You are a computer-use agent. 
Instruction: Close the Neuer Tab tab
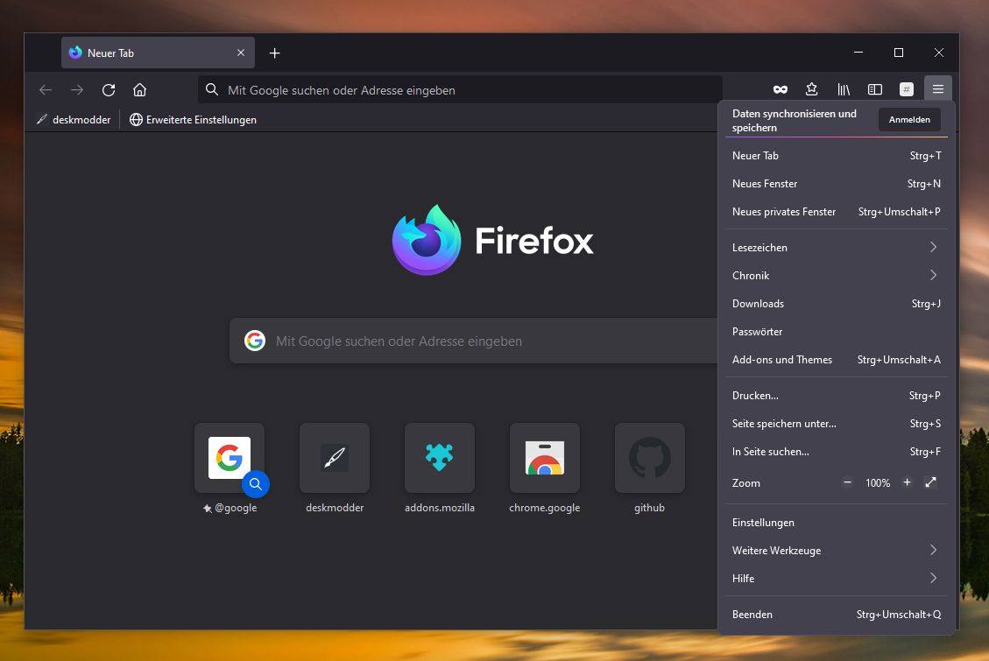coord(240,53)
